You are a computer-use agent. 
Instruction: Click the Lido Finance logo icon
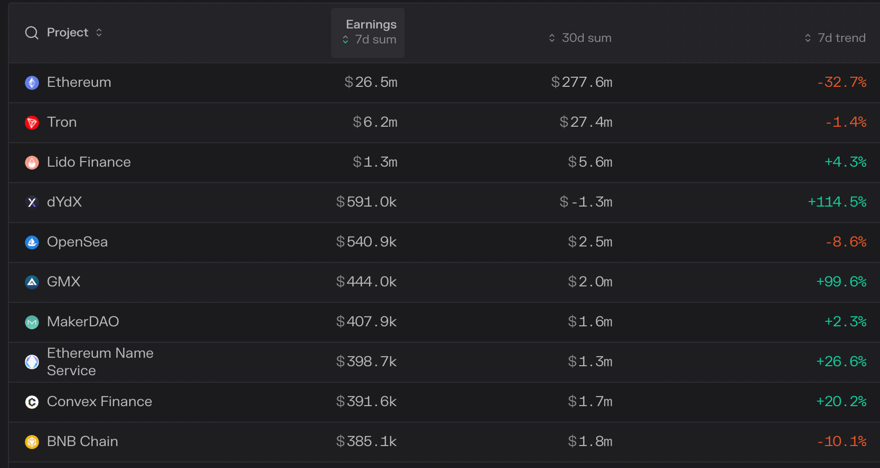32,163
